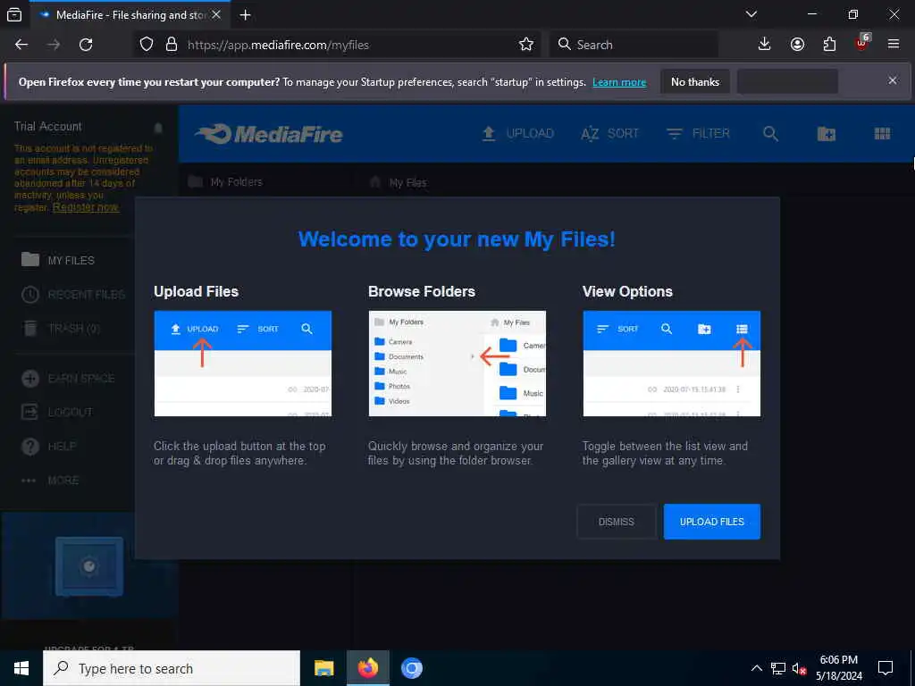Open MY FILES in the sidebar
Screen dimensions: 915x686
pyautogui.click(x=58, y=260)
